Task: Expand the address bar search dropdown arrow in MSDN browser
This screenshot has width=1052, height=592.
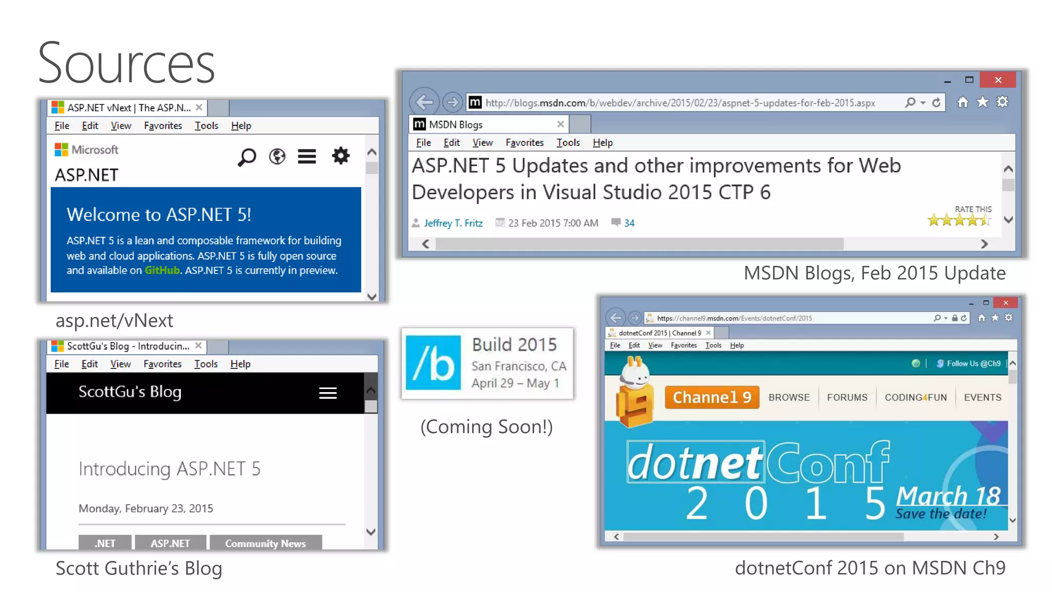Action: click(x=923, y=103)
